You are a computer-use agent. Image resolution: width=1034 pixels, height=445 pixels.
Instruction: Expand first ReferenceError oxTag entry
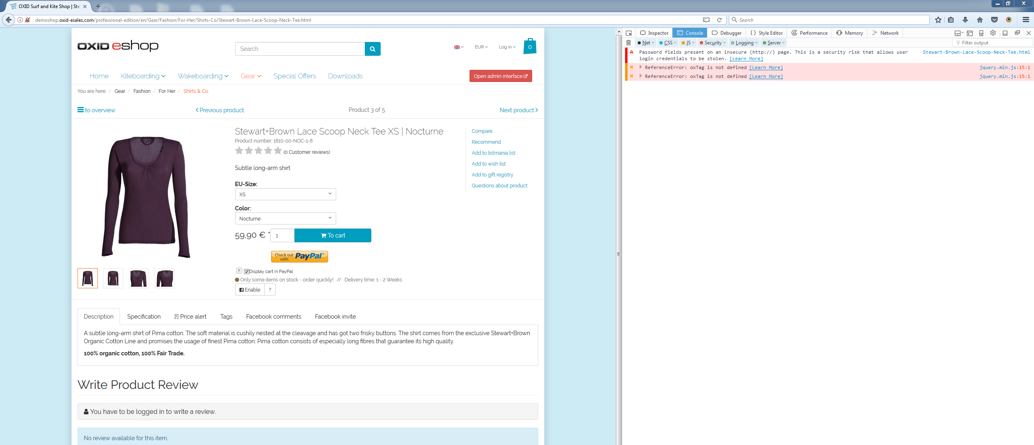pyautogui.click(x=640, y=67)
